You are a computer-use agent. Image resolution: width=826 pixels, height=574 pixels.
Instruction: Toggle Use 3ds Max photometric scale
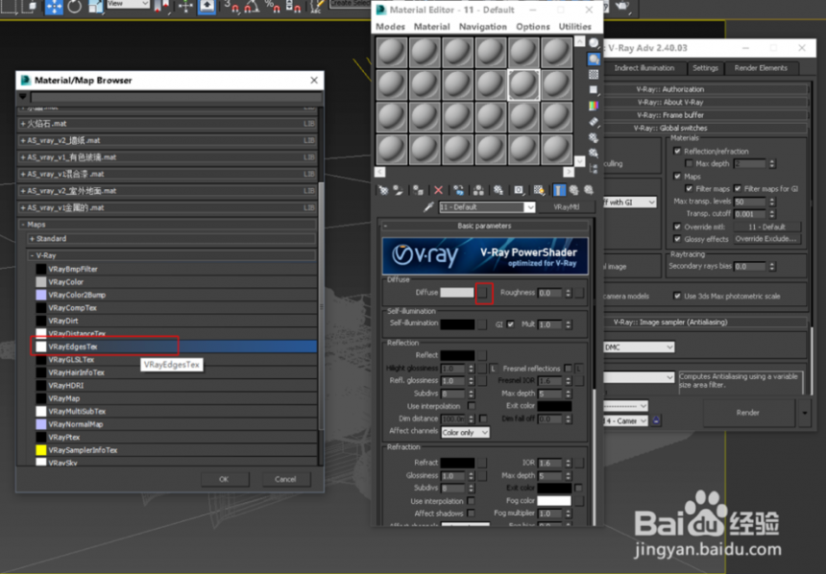[677, 296]
